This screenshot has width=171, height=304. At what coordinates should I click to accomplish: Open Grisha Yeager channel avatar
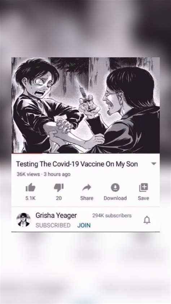tap(23, 220)
